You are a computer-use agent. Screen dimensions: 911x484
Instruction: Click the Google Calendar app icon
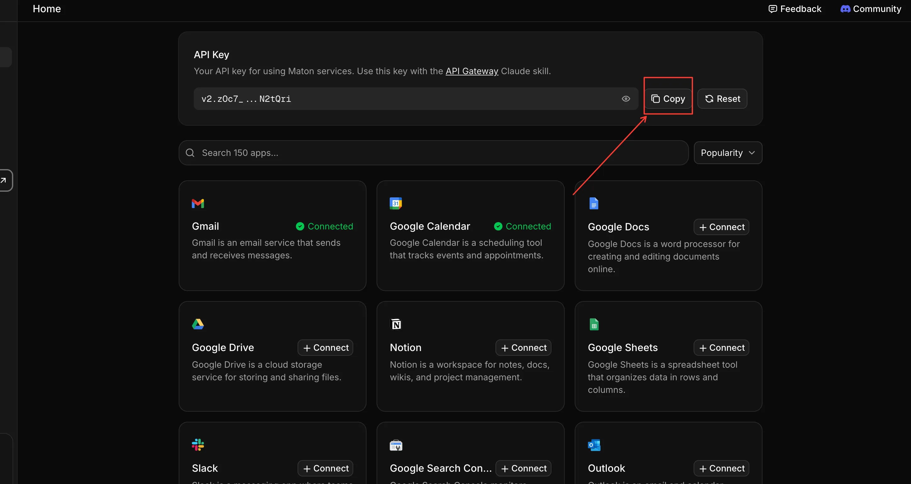396,203
